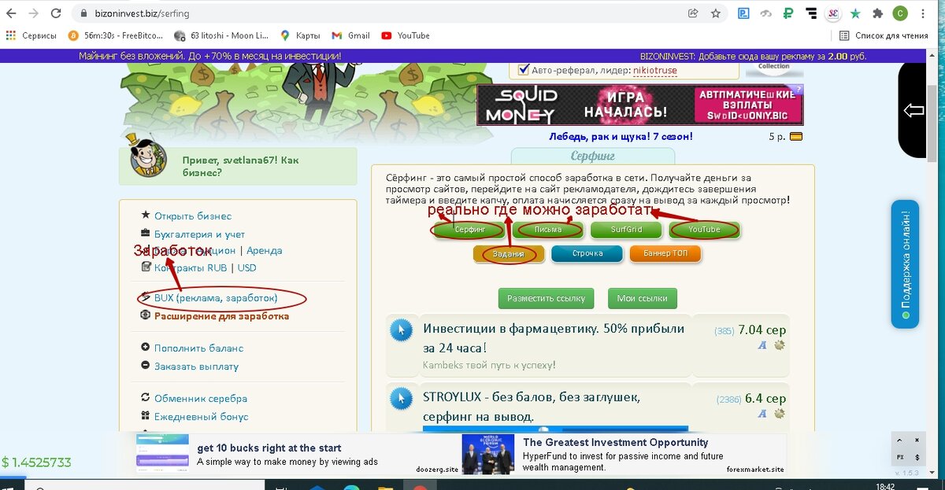Open Расширение для заработка link
Viewport: 945px width, 490px height.
click(x=221, y=315)
